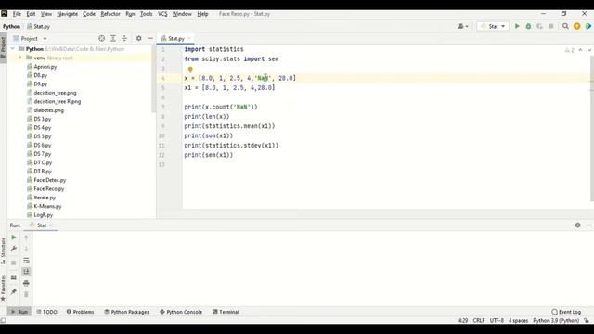This screenshot has height=334, width=594.
Task: Start debugging with the green bug icon
Action: pyautogui.click(x=528, y=26)
